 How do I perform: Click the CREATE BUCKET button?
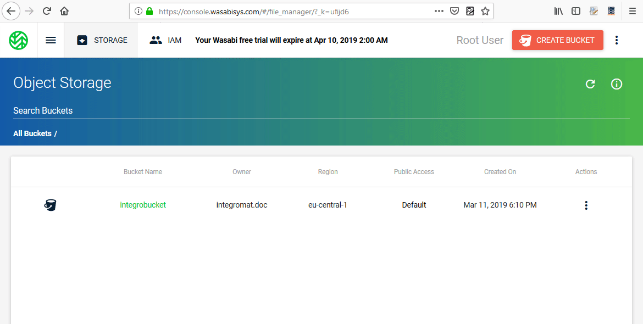pos(557,40)
